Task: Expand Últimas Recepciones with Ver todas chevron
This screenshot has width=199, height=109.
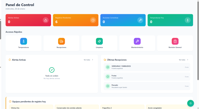Action: coord(188,60)
